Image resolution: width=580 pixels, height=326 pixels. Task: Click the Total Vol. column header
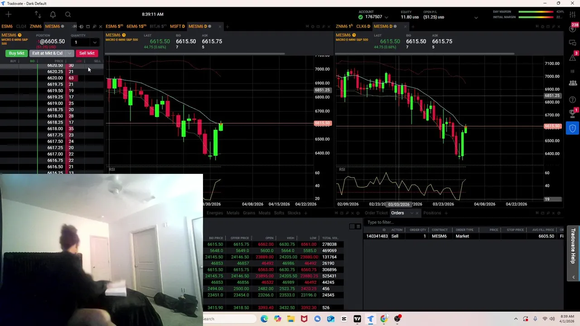pos(330,238)
